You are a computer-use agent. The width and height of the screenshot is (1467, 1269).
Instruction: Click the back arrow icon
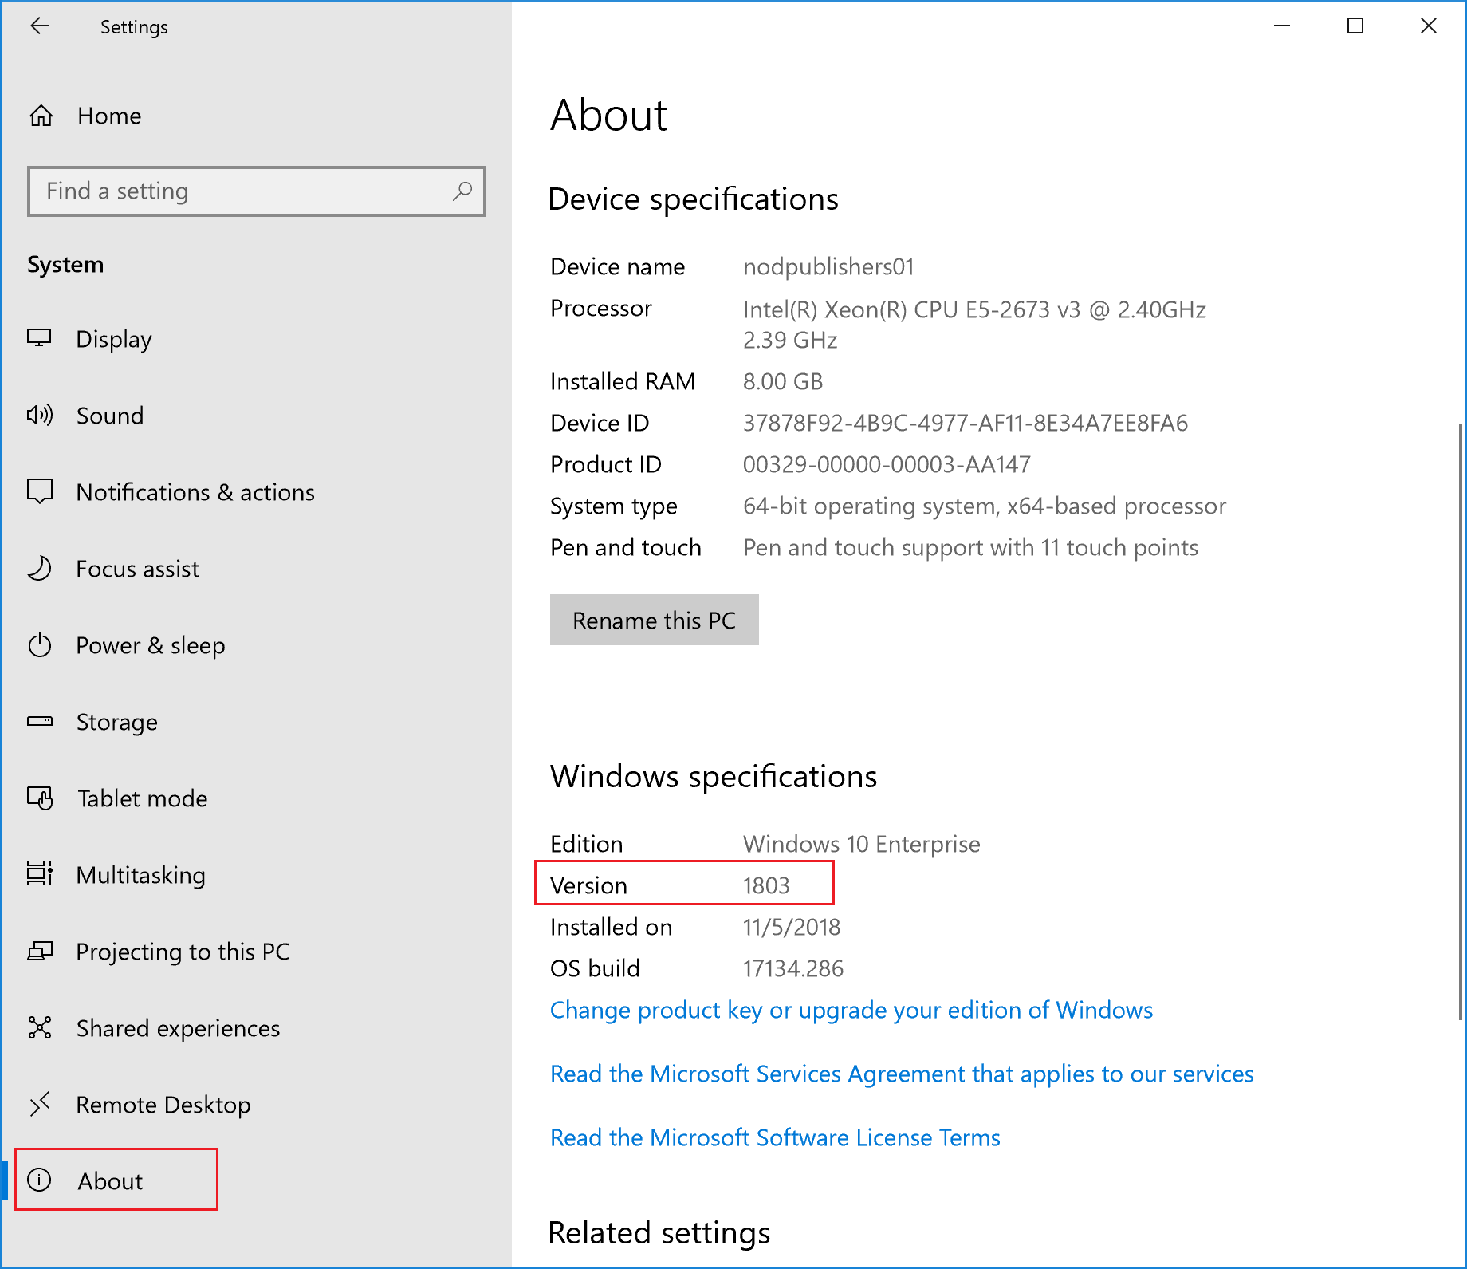40,26
